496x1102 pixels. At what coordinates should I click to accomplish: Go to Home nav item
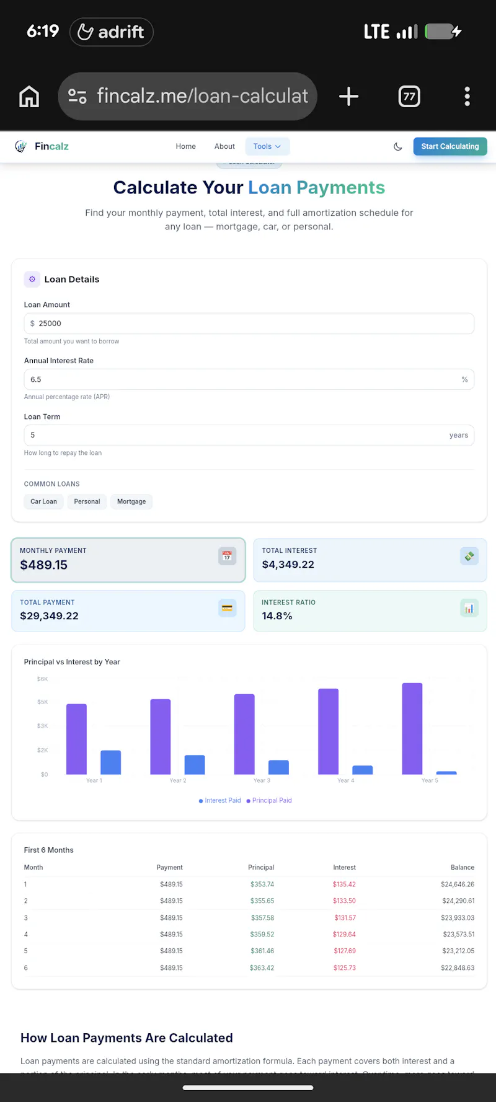pos(185,146)
